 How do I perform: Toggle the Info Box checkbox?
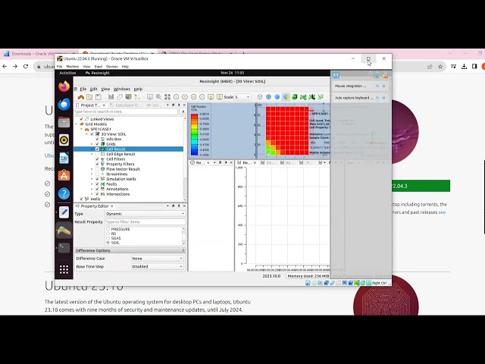click(98, 139)
